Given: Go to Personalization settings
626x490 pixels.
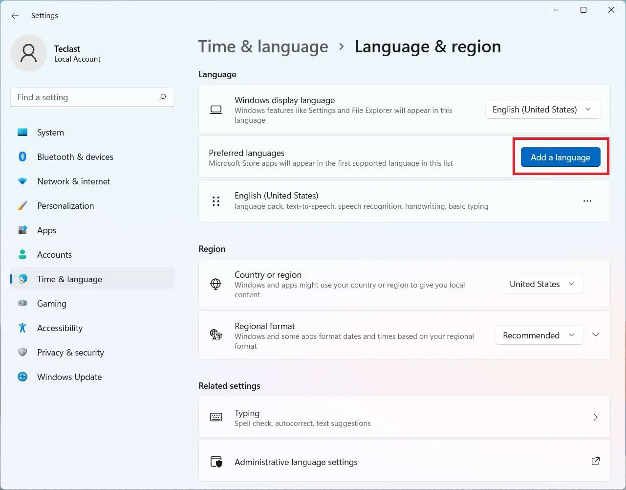Looking at the screenshot, I should [x=65, y=206].
